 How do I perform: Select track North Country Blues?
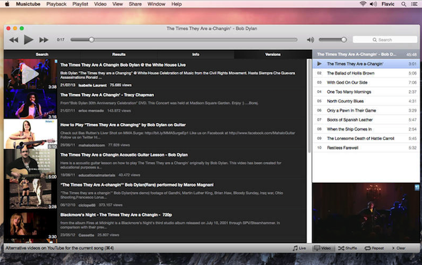point(366,101)
